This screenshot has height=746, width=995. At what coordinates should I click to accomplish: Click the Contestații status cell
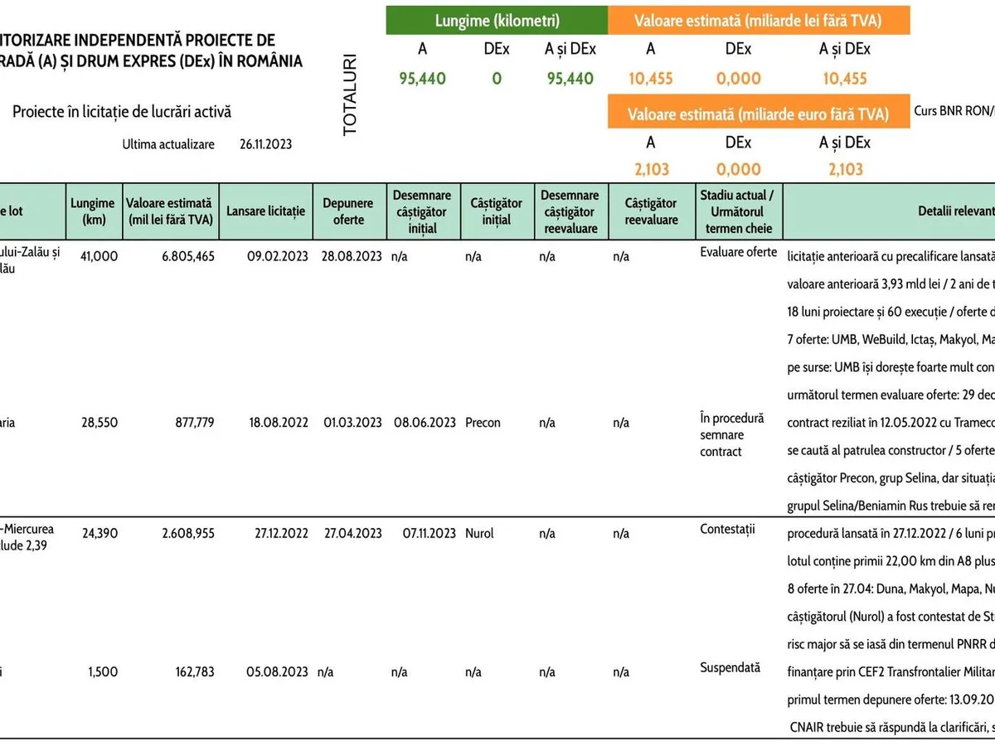coord(727,529)
